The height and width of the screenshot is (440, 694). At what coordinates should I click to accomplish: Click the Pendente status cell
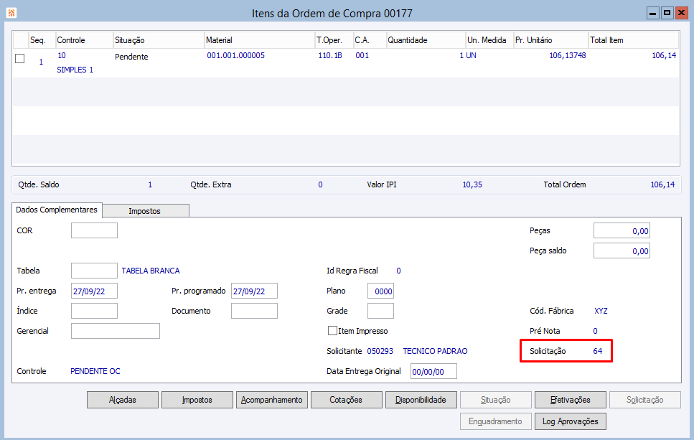(x=131, y=57)
